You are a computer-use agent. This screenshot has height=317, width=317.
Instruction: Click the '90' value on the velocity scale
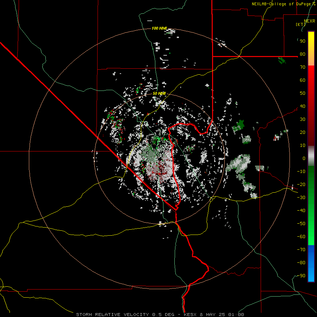[303, 41]
